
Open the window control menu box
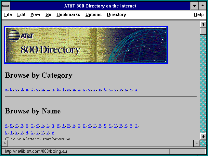[6, 6]
